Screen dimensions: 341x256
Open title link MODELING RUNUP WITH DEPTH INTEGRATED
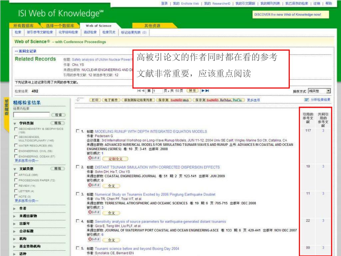(151, 131)
